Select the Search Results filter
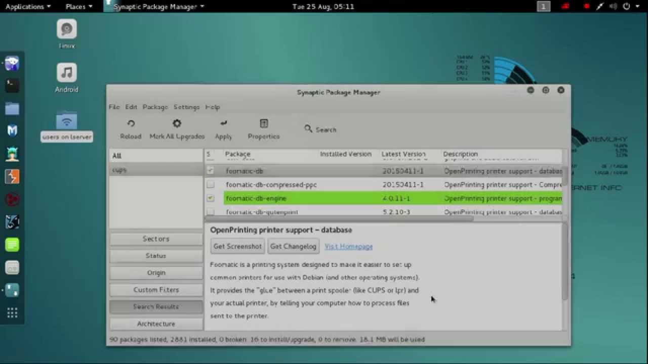The width and height of the screenshot is (648, 364). point(156,306)
